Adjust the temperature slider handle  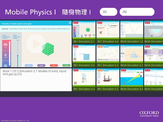[18, 56]
